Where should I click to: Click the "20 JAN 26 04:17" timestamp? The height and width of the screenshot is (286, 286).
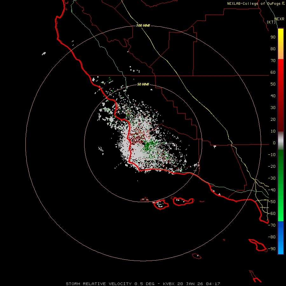[x=199, y=284]
